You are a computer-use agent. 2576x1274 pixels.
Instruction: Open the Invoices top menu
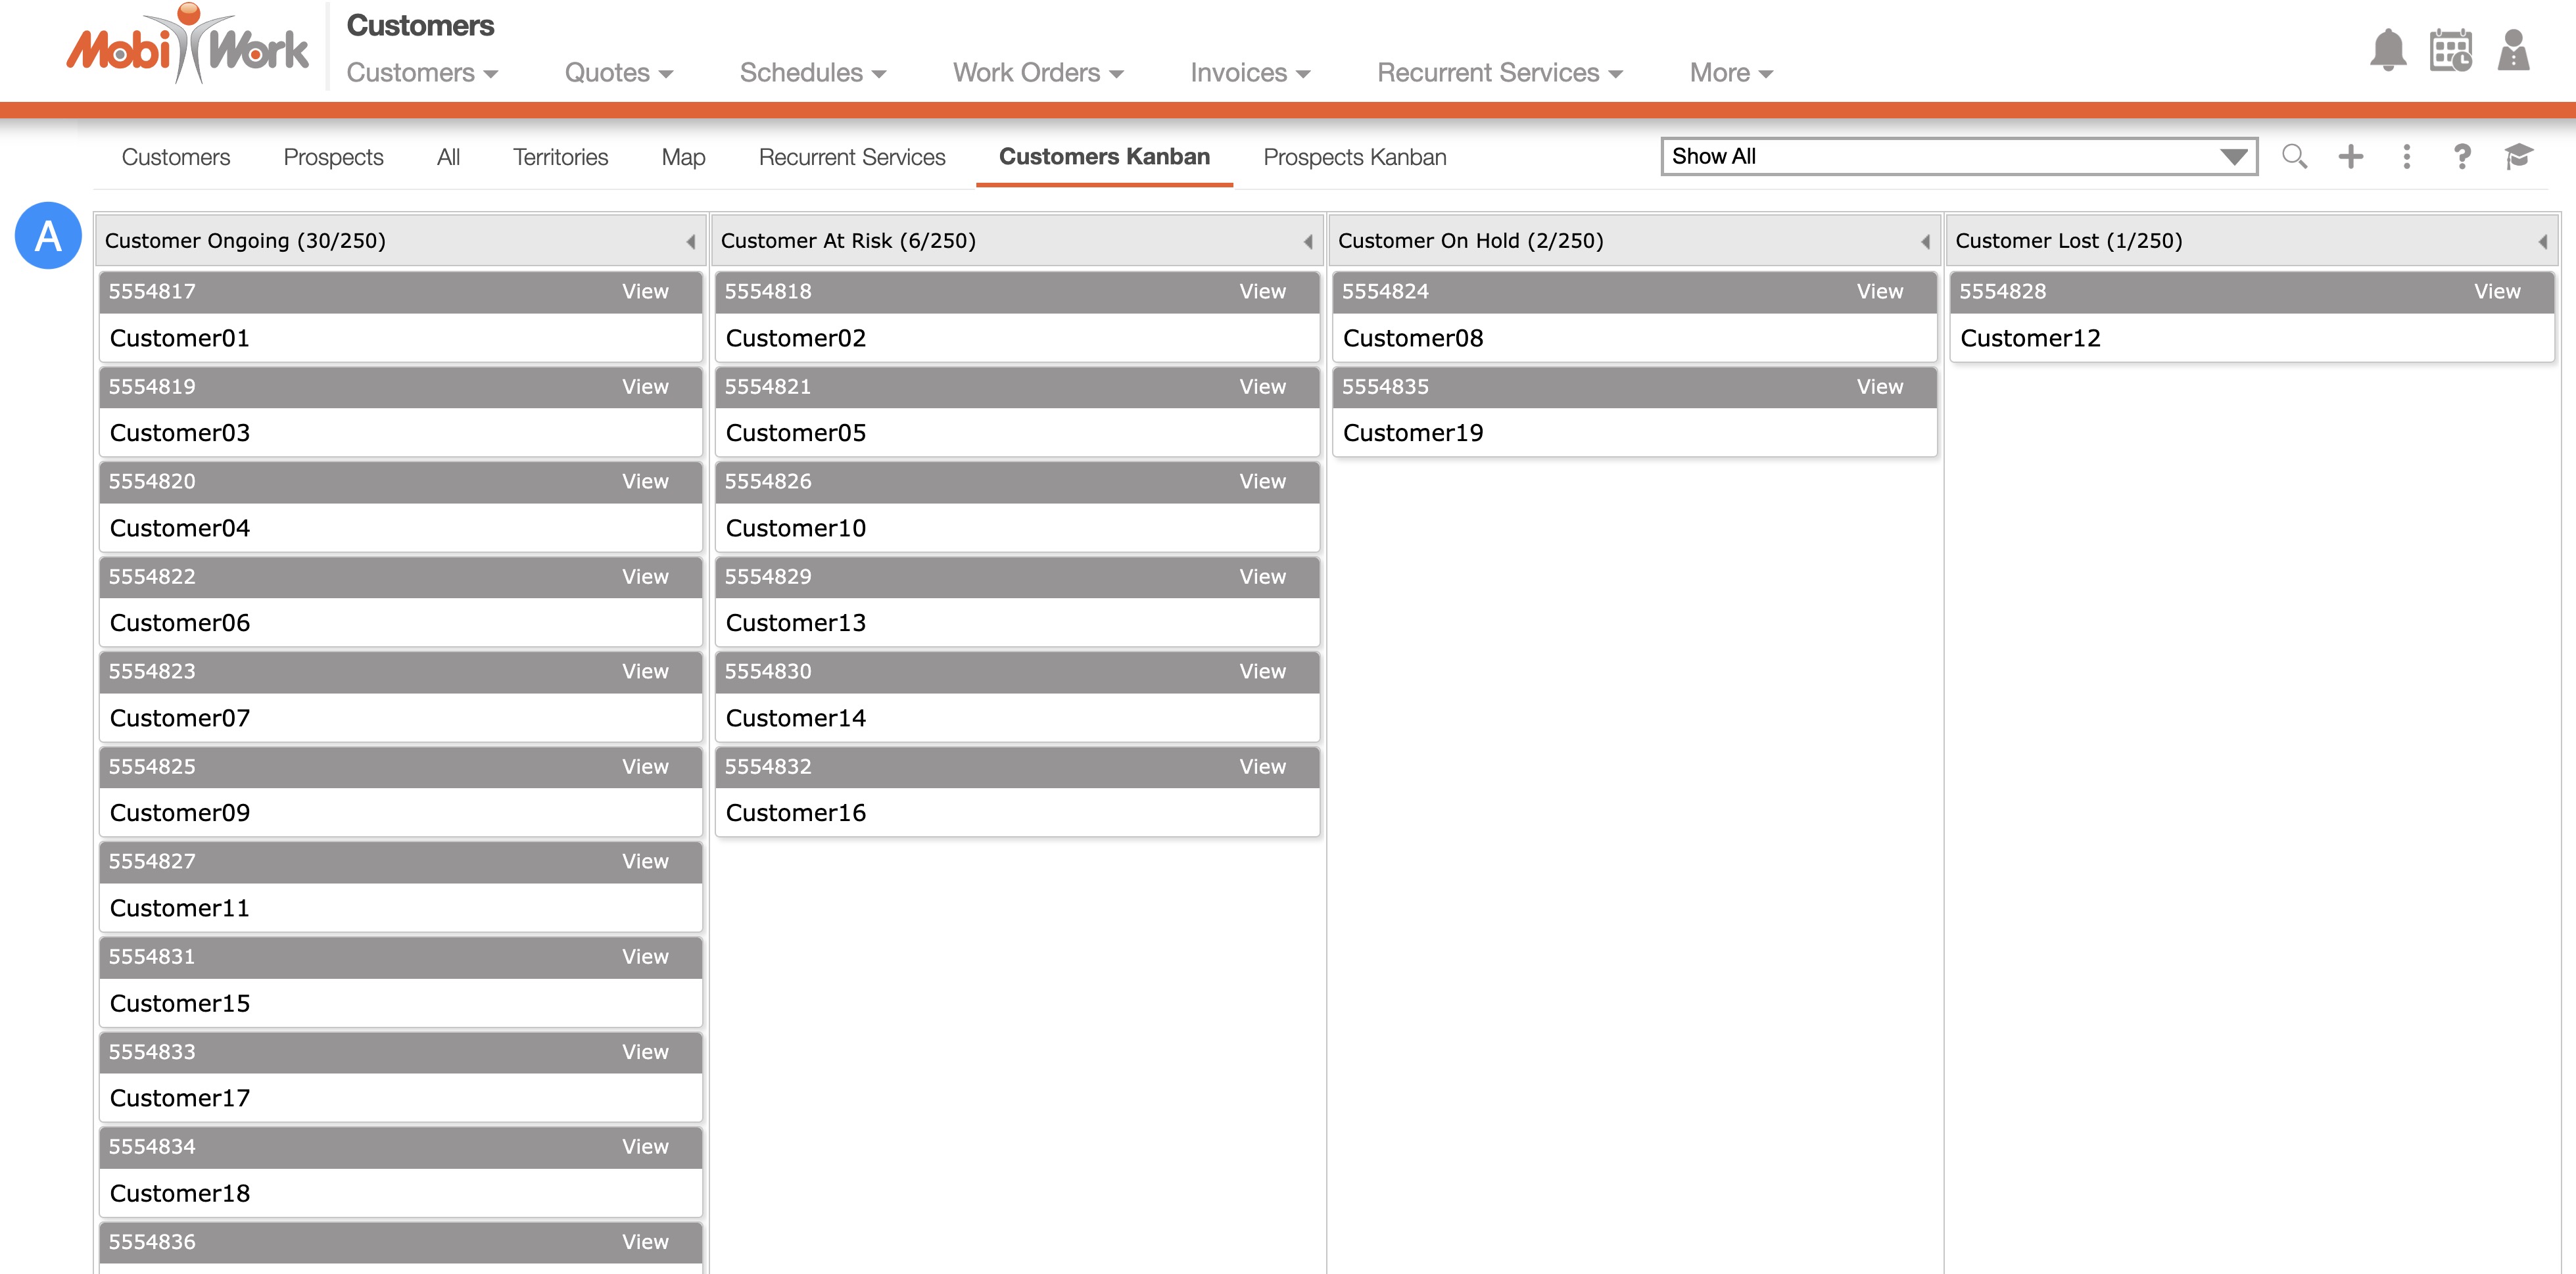1250,73
